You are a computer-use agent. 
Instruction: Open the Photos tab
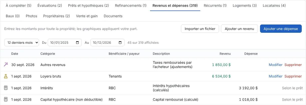coord(31,16)
